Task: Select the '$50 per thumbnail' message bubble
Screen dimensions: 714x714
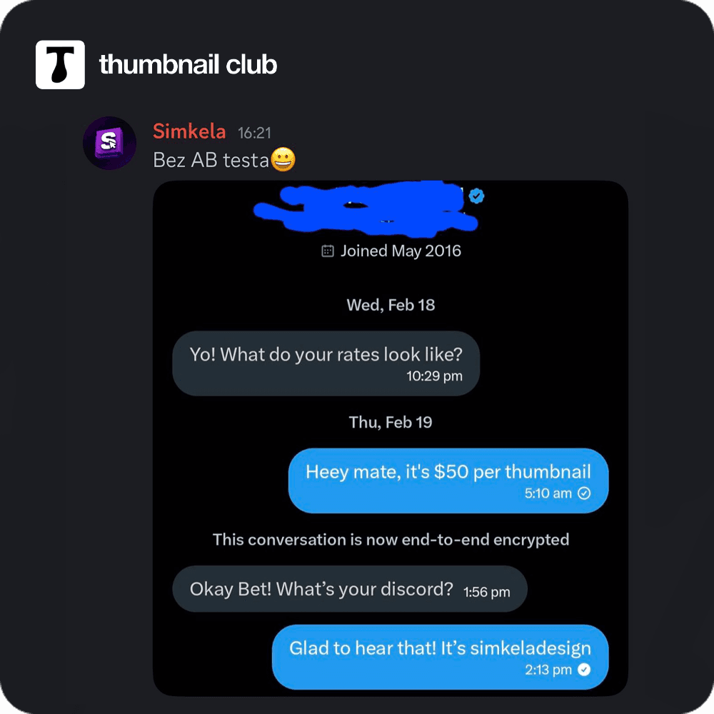Action: tap(448, 481)
